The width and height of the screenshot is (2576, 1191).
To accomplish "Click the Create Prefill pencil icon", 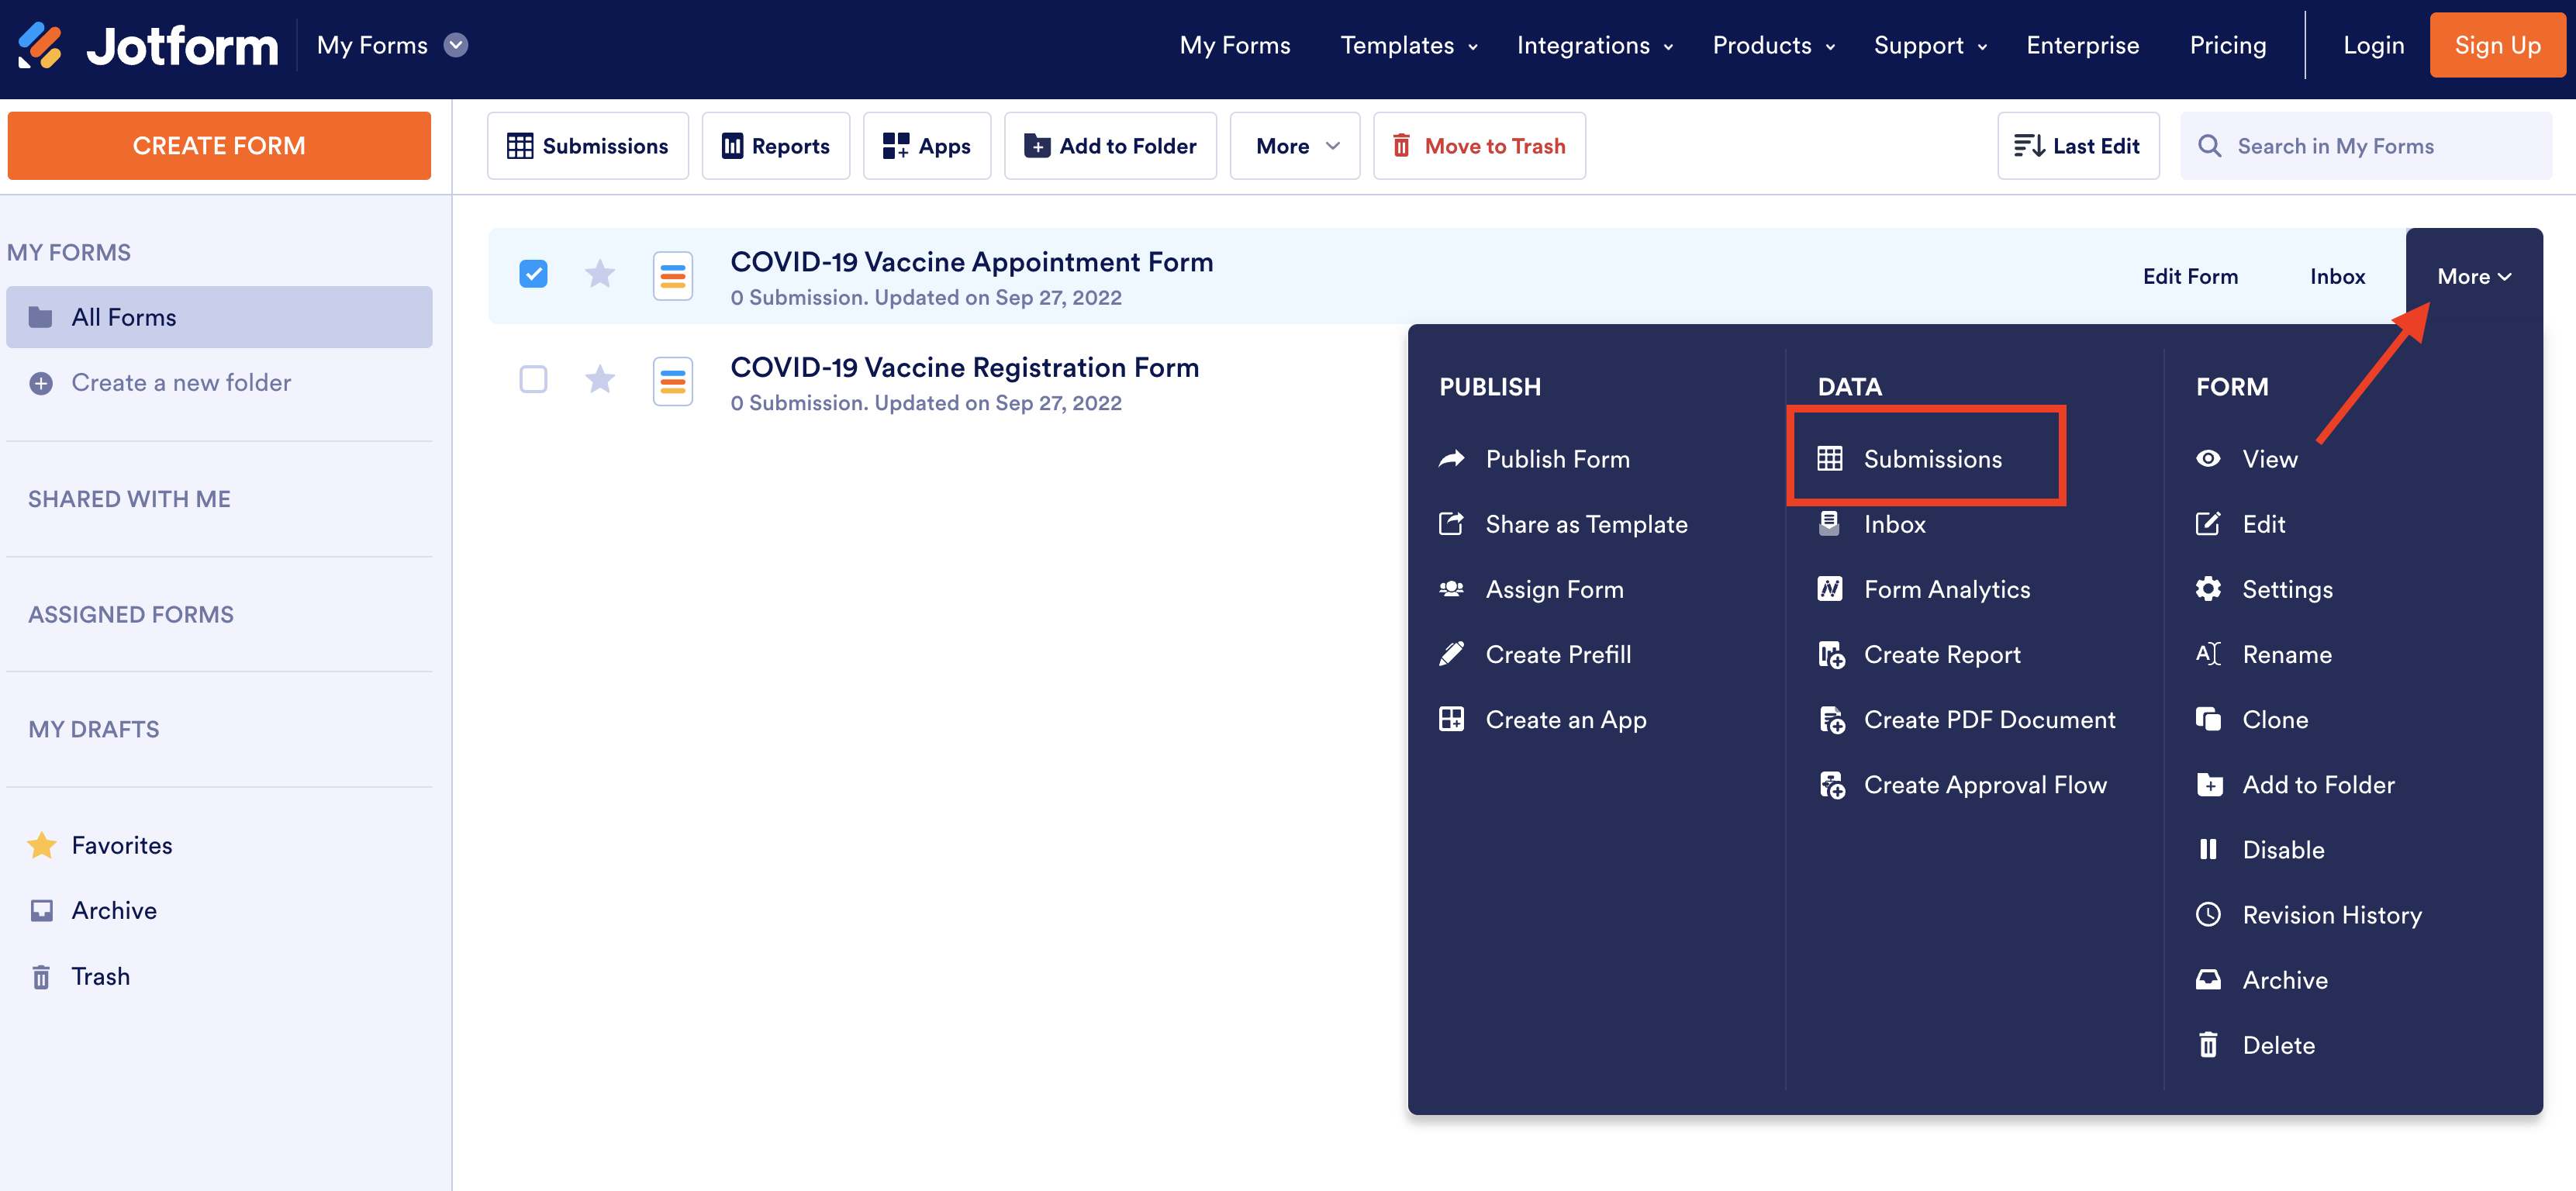I will point(1451,654).
